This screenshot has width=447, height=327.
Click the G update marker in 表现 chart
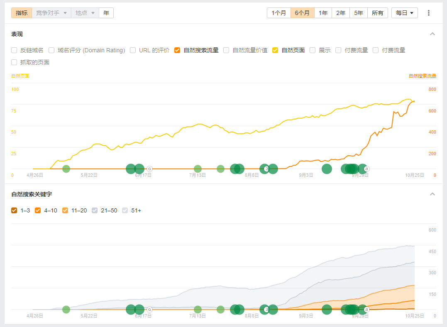[x=149, y=169]
